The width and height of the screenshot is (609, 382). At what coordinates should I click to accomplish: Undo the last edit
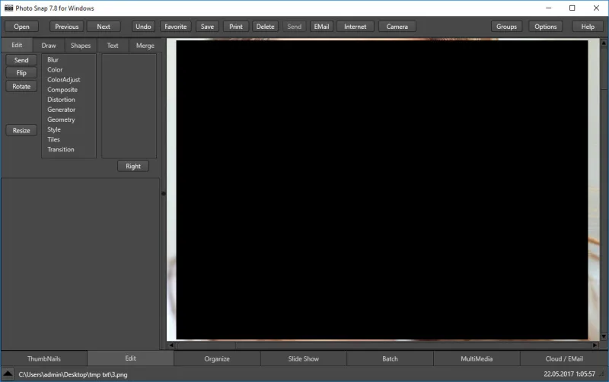pos(143,27)
